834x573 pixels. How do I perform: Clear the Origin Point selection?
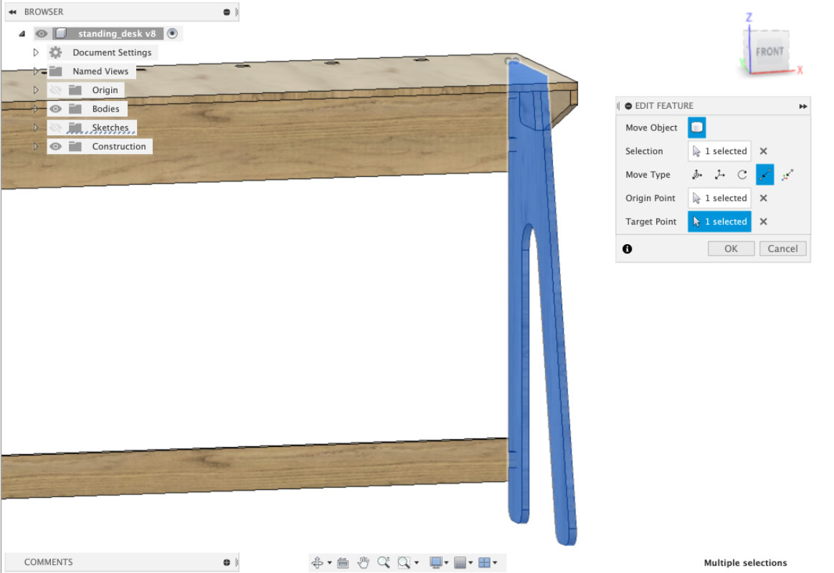coord(763,198)
